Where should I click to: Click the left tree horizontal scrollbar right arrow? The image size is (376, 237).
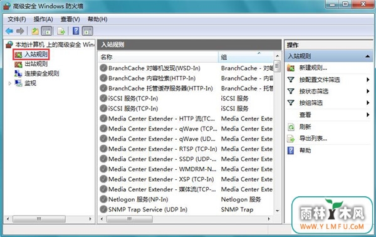tap(90, 219)
